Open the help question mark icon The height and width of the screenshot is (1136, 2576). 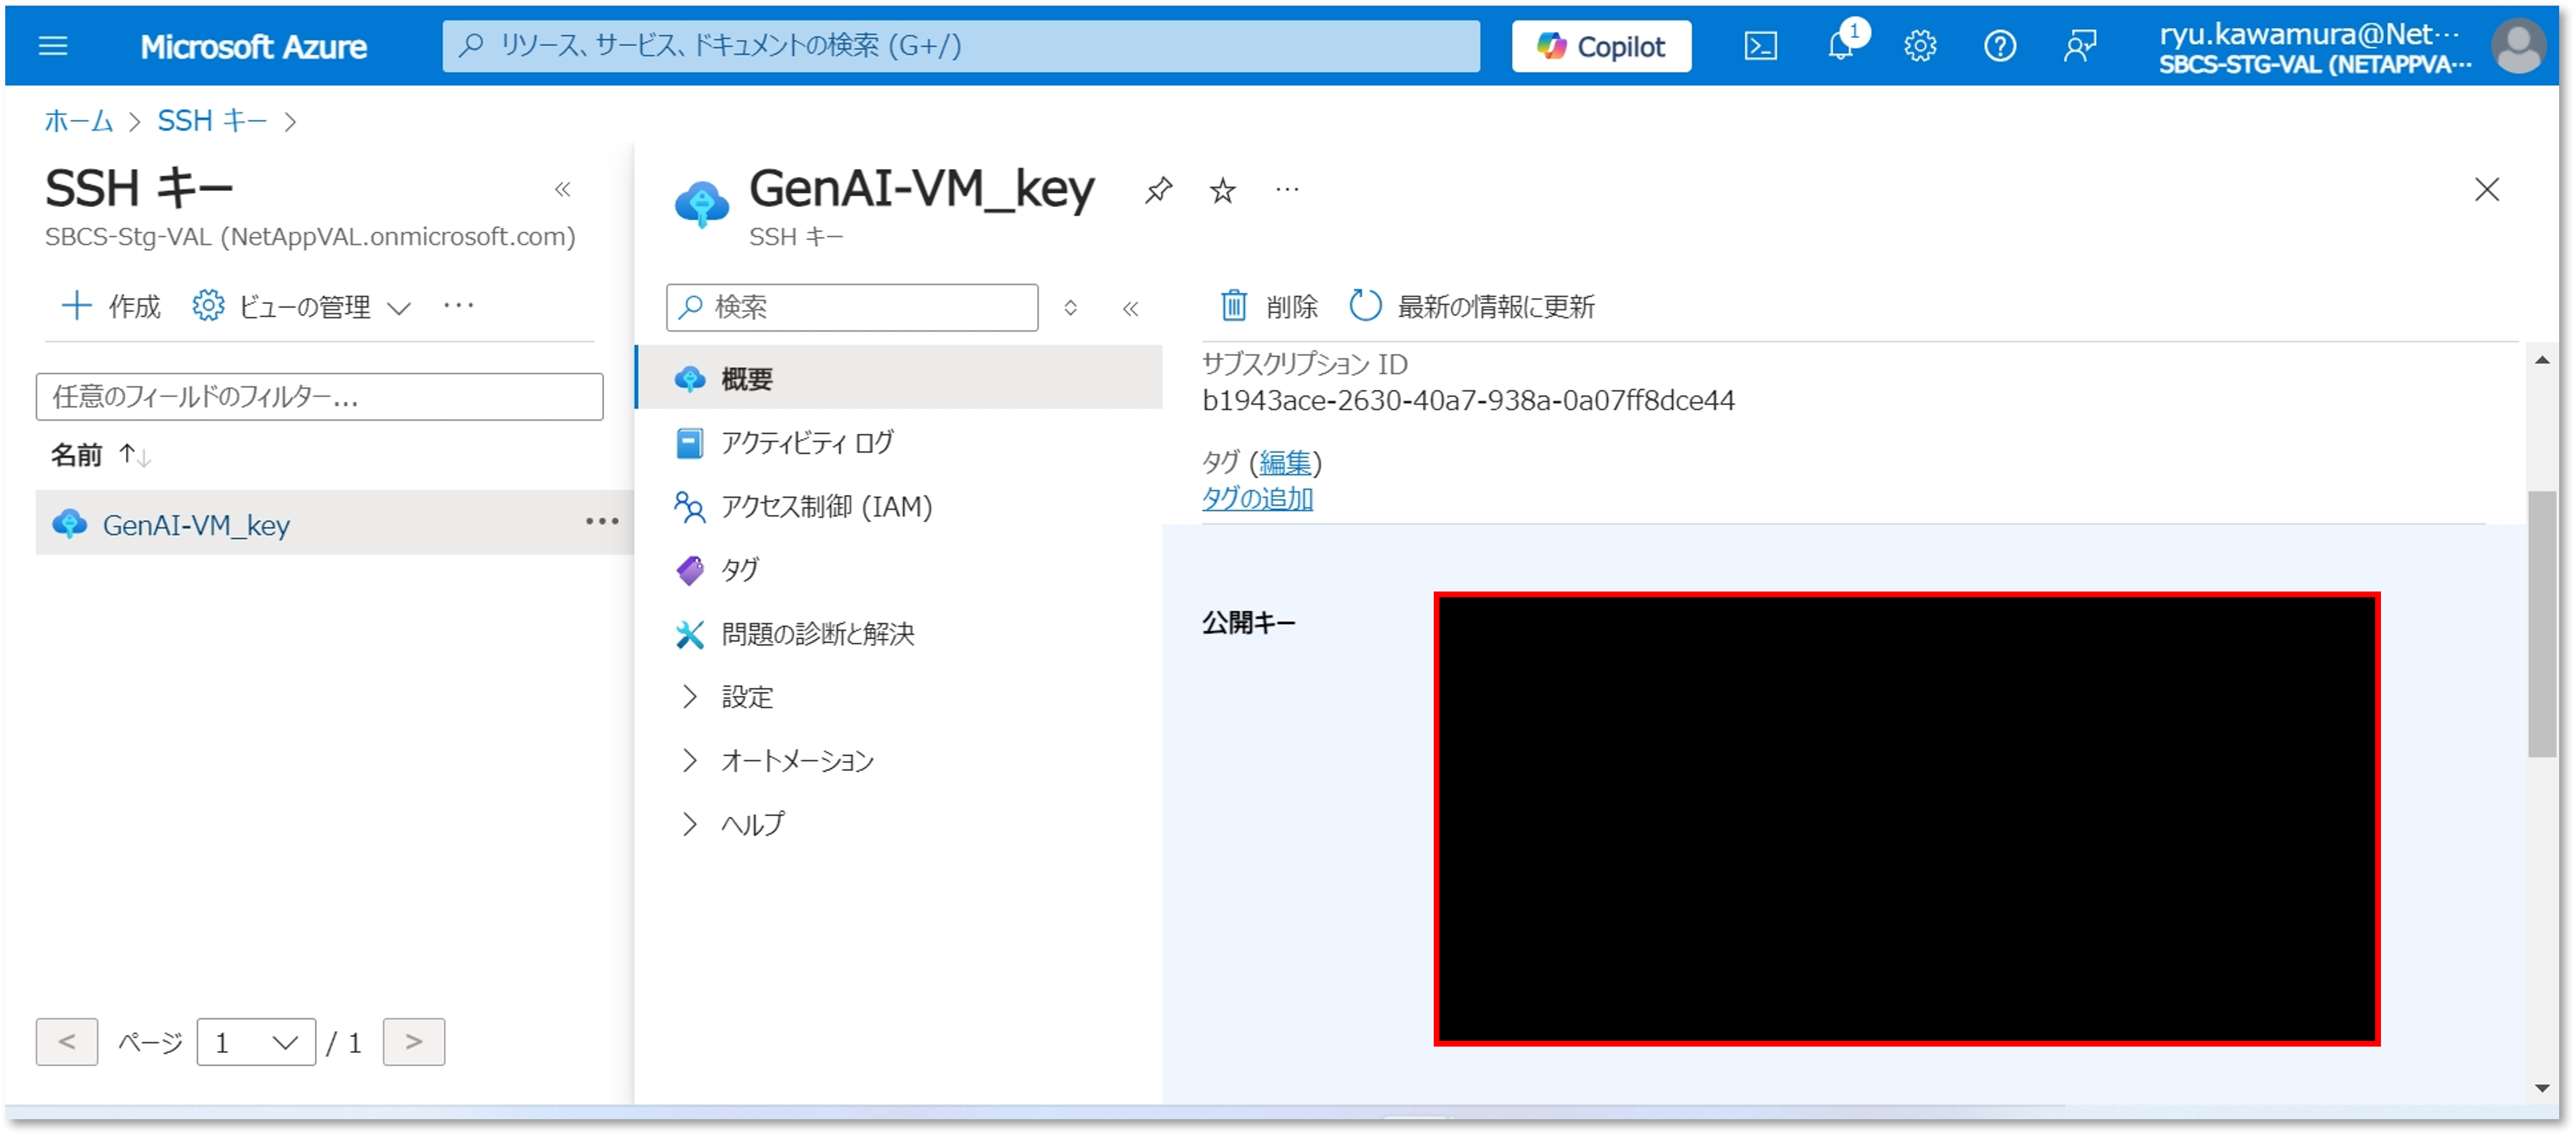coord(2000,46)
